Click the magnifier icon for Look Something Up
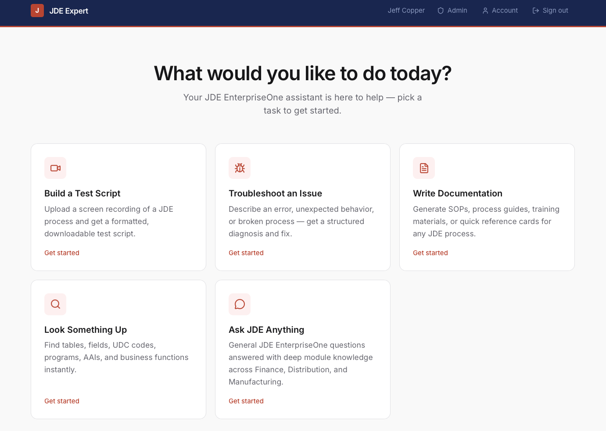 coord(55,304)
